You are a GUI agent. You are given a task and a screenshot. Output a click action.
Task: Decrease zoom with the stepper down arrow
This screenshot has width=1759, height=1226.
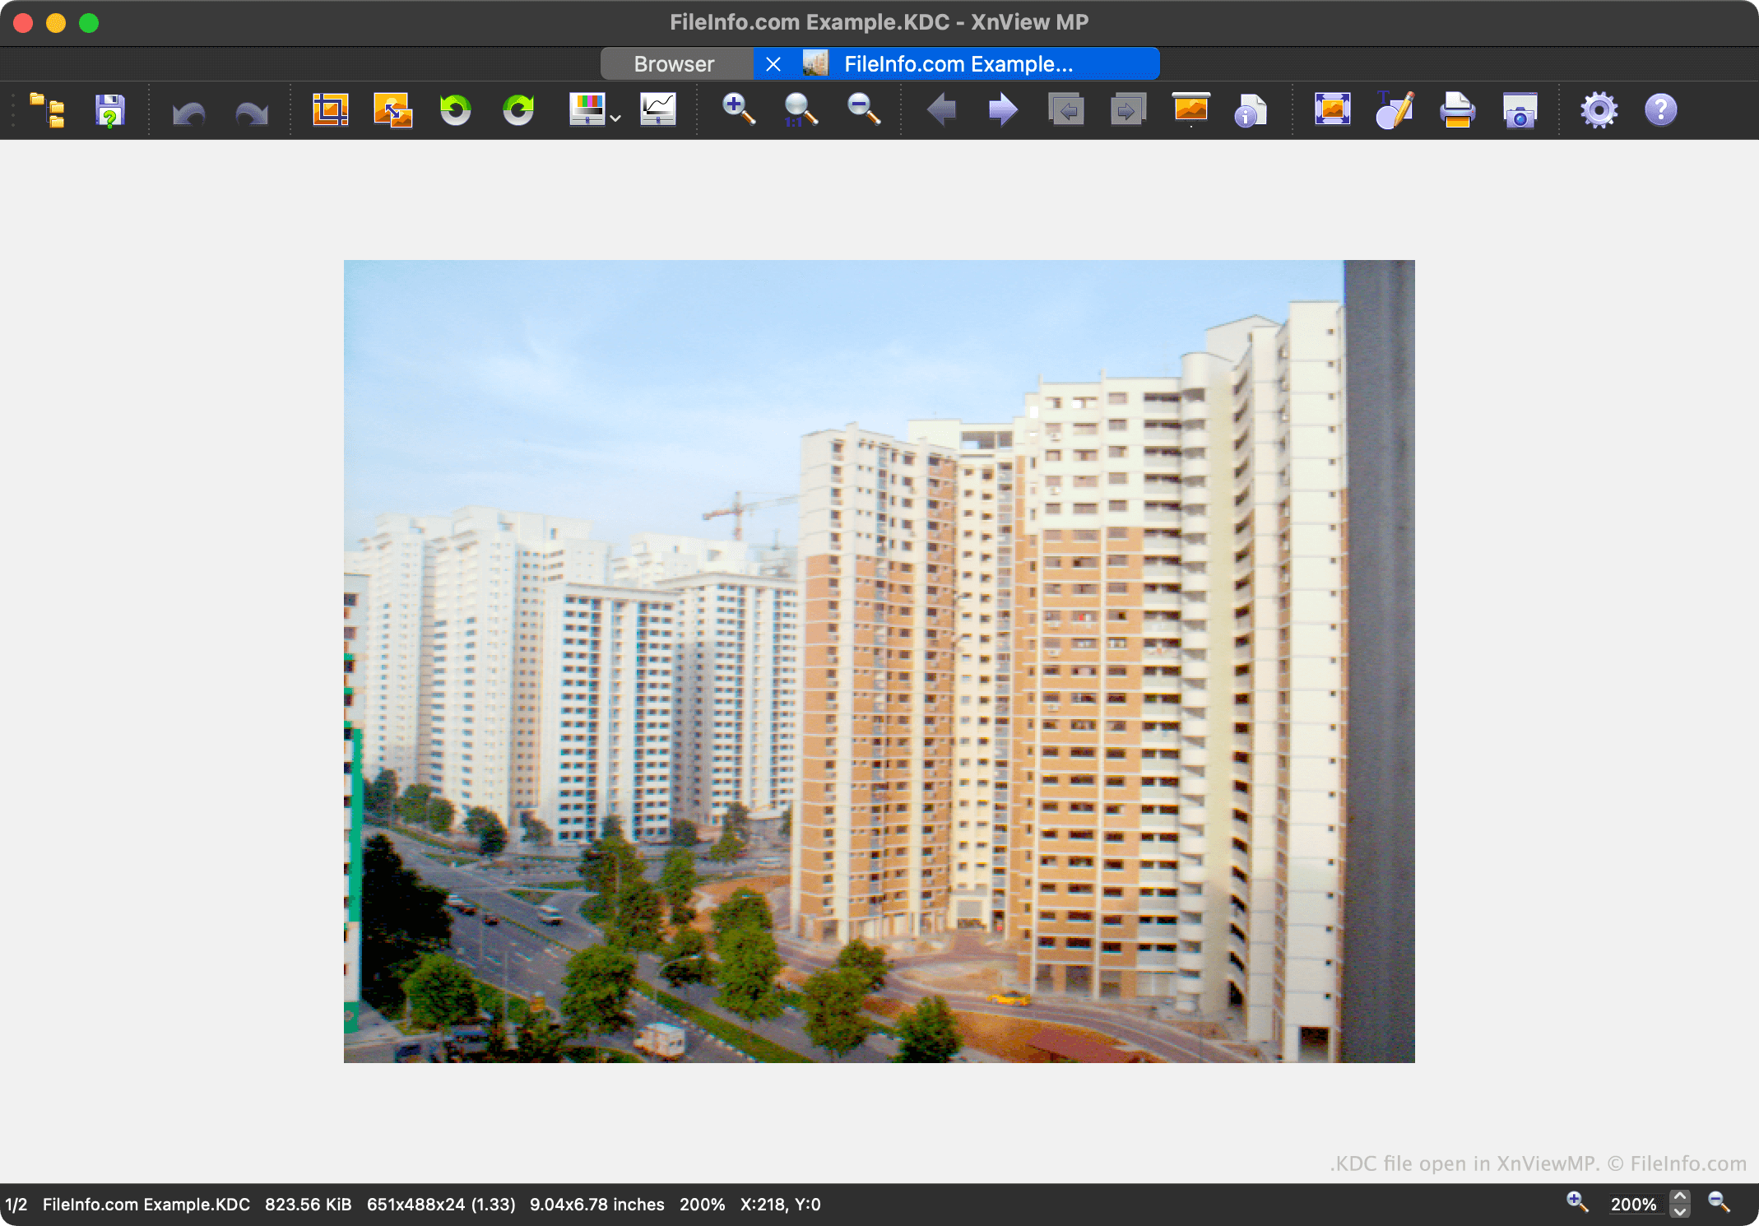[1680, 1211]
